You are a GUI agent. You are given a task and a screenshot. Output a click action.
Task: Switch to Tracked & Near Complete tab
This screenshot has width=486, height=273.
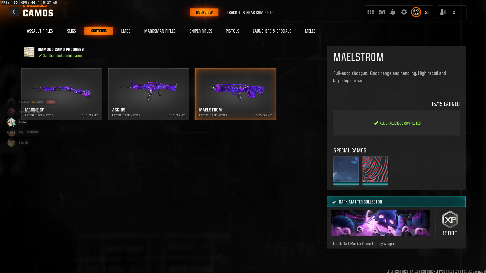pyautogui.click(x=250, y=12)
